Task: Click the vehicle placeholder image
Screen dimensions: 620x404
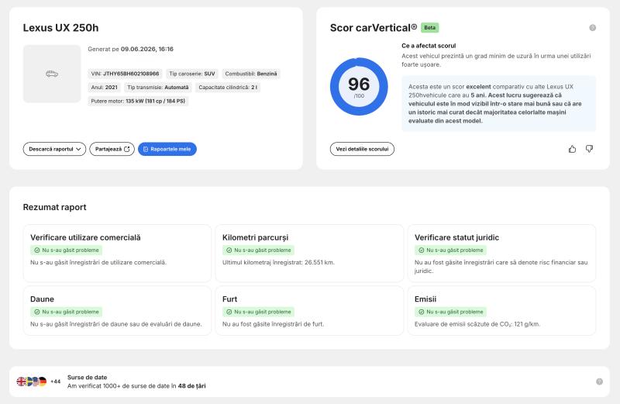Action: pyautogui.click(x=52, y=74)
